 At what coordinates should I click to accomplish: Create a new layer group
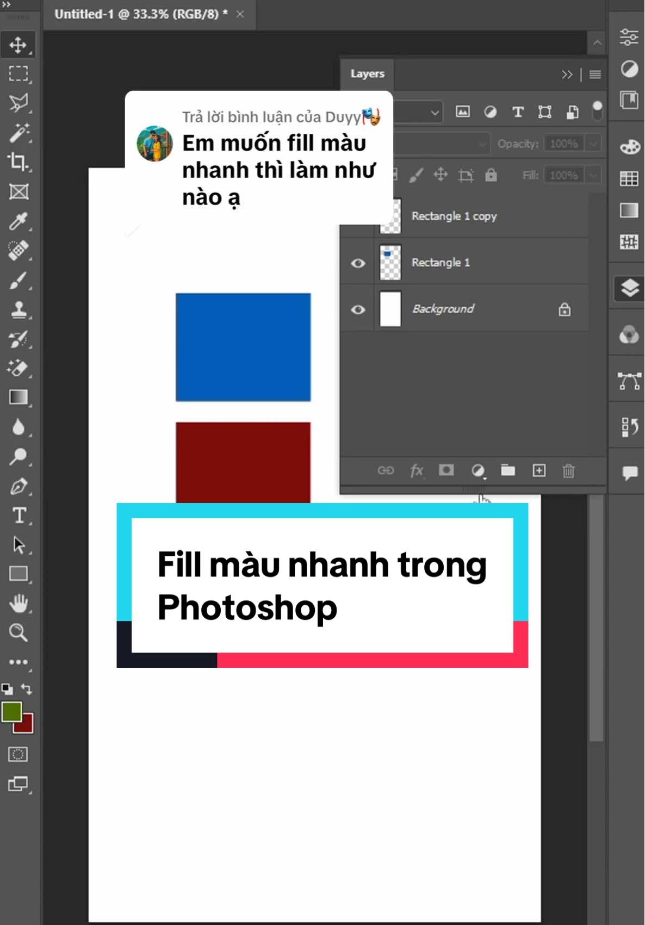[x=508, y=470]
